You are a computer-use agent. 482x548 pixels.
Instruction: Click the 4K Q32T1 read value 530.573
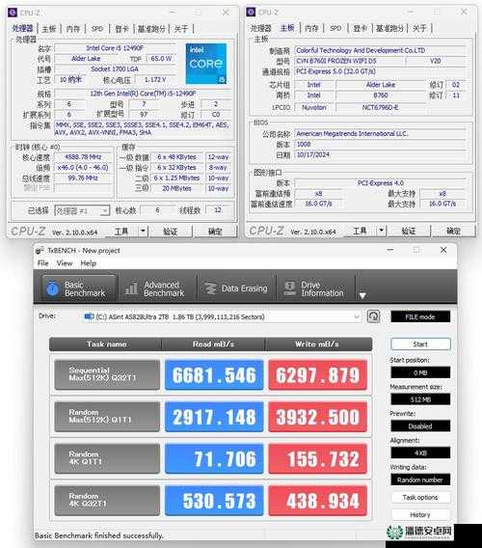point(214,501)
